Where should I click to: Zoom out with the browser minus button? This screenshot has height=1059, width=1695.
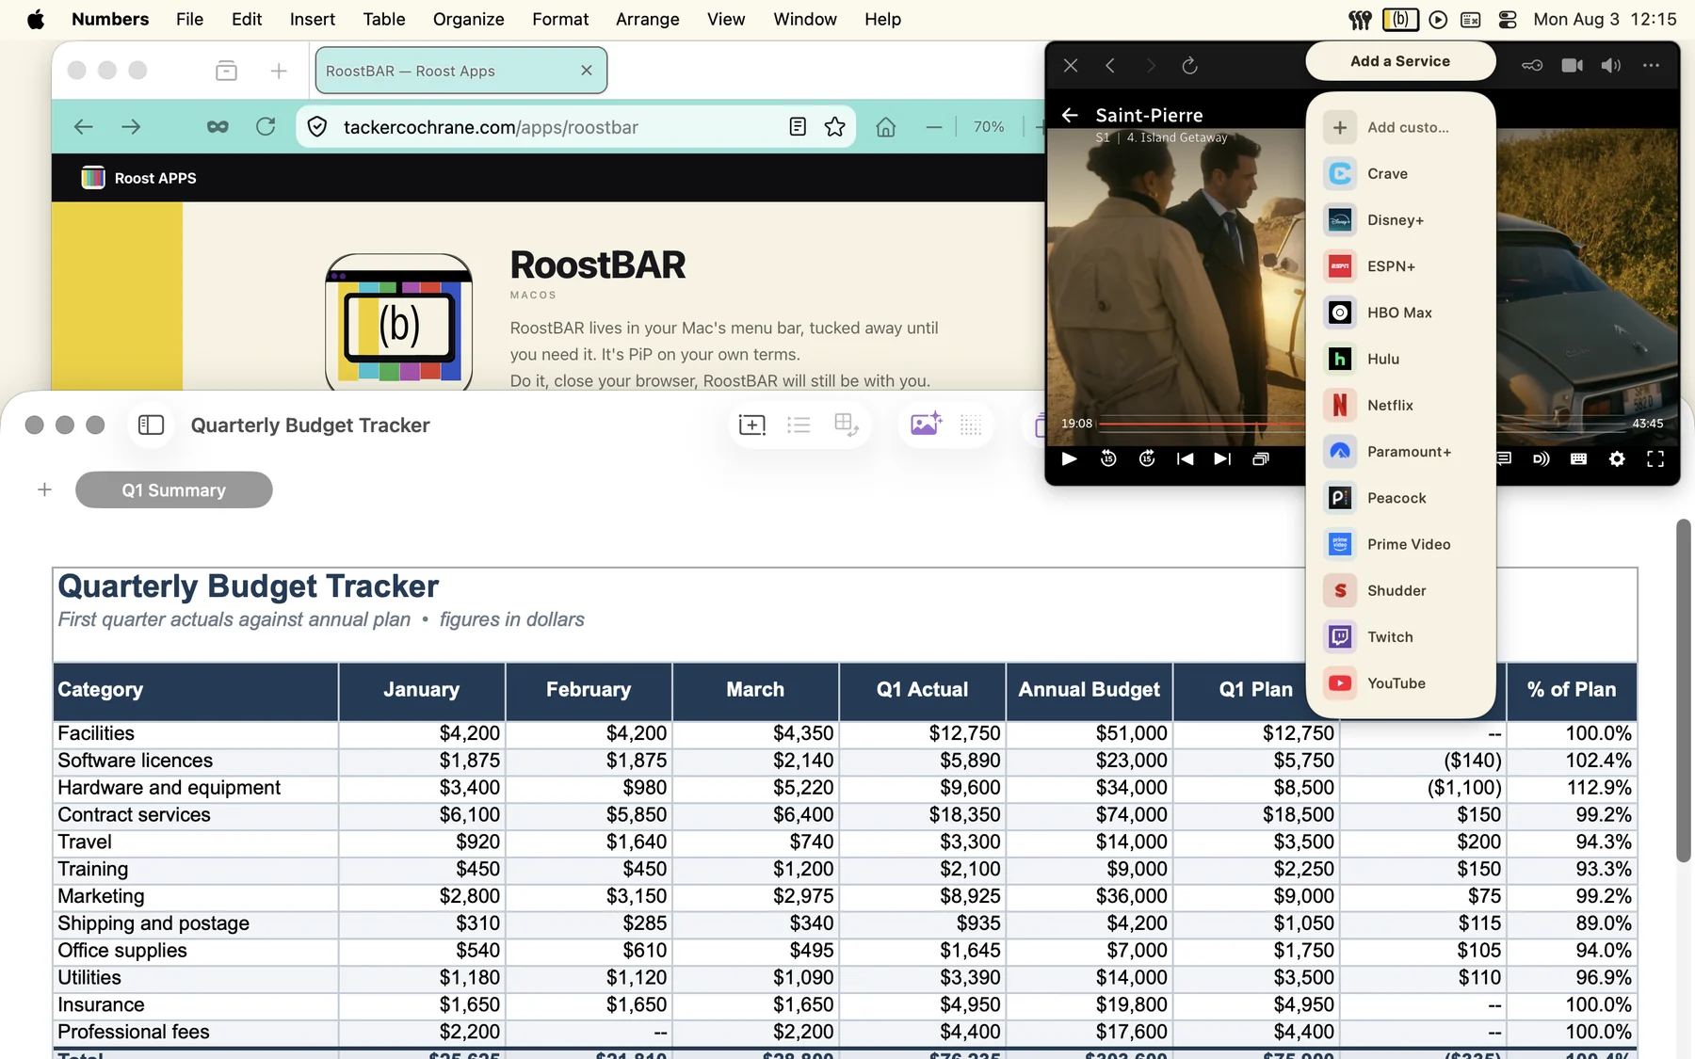pyautogui.click(x=934, y=126)
